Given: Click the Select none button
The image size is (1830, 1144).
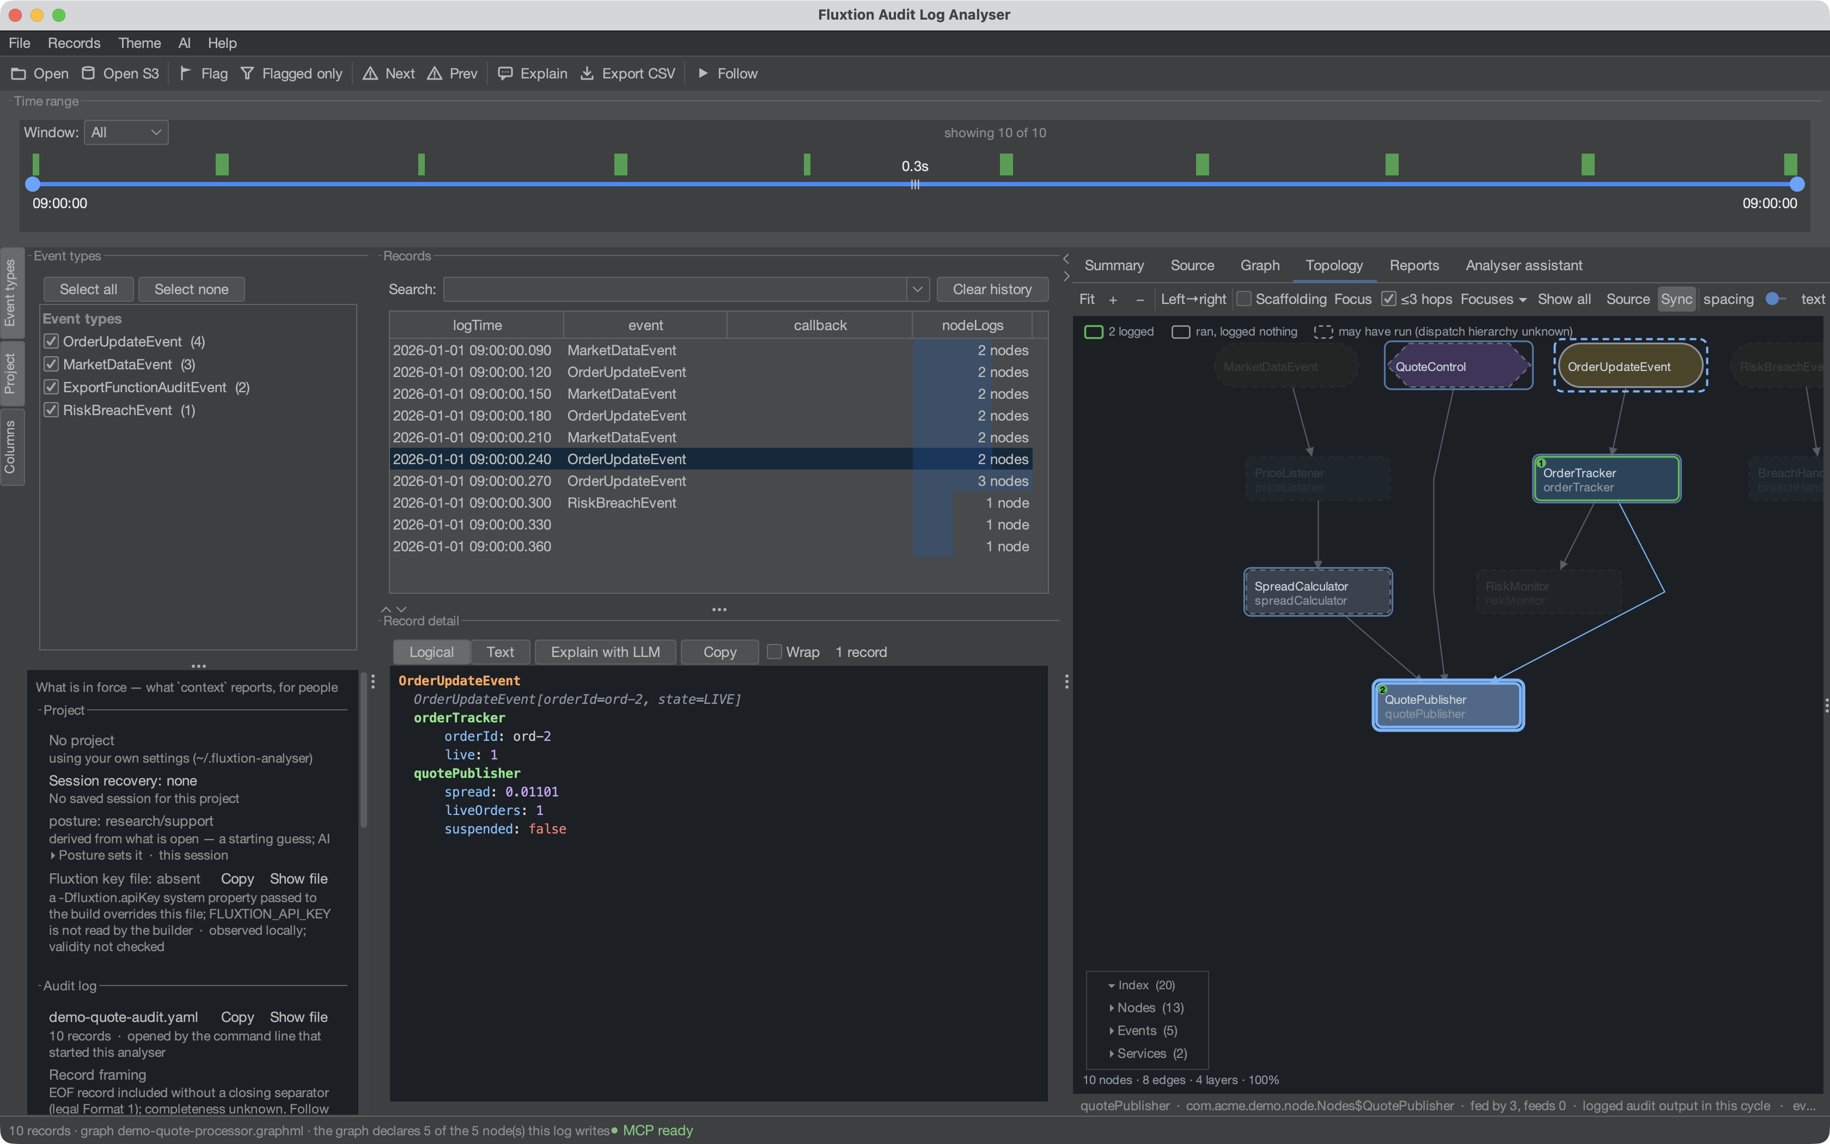Looking at the screenshot, I should click(191, 289).
